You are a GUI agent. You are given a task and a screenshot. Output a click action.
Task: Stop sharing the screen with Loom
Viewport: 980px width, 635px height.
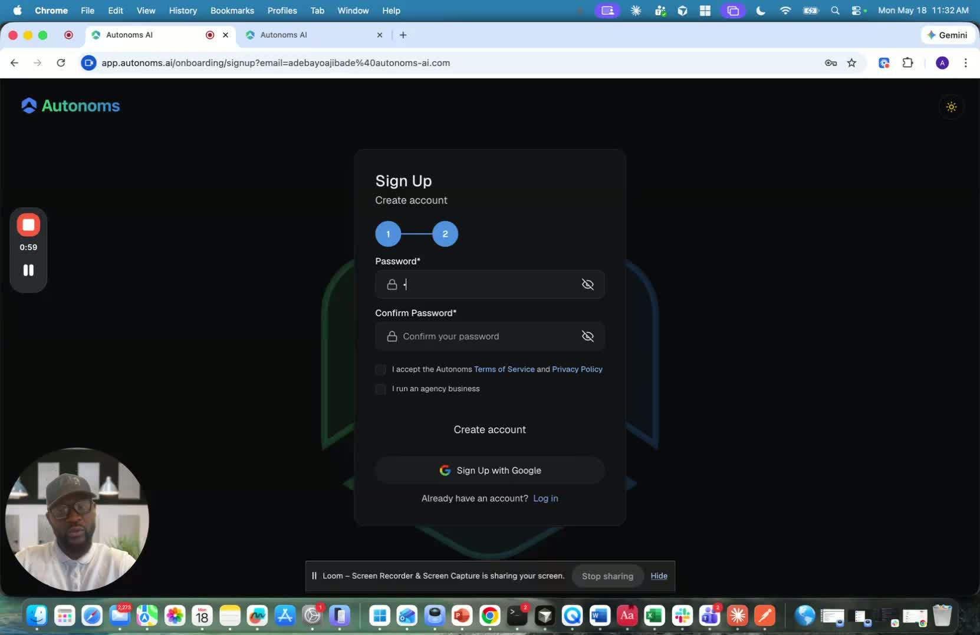click(x=607, y=576)
